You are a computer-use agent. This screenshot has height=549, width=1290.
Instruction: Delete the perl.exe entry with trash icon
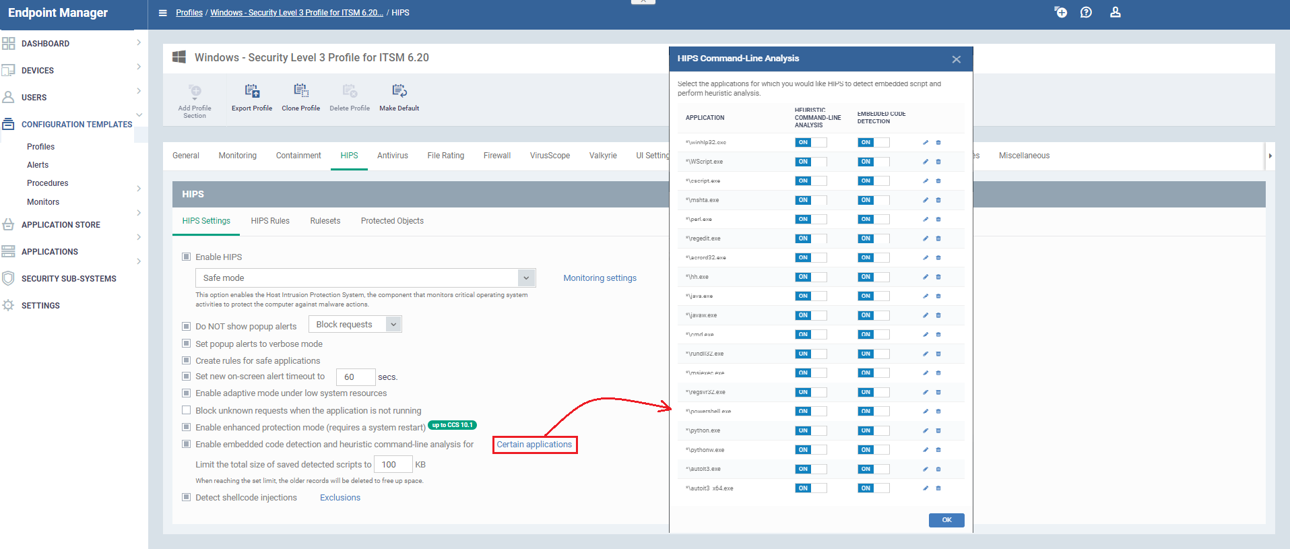coord(938,220)
